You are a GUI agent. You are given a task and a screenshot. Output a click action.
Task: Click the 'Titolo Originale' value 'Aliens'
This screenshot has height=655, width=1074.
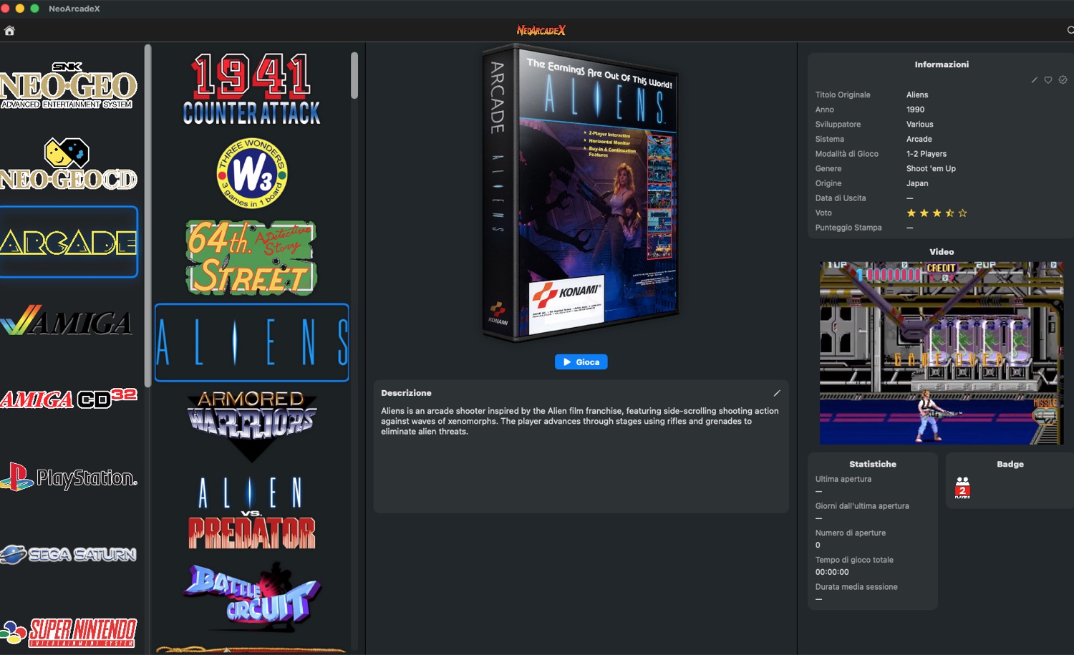[x=917, y=95]
